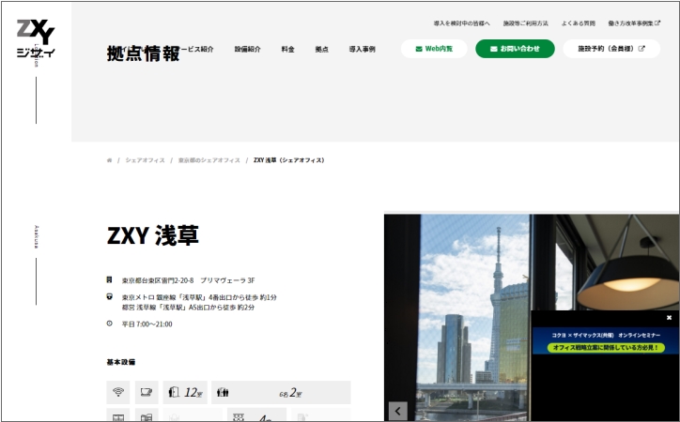Click the train icon beside access info

(x=109, y=297)
